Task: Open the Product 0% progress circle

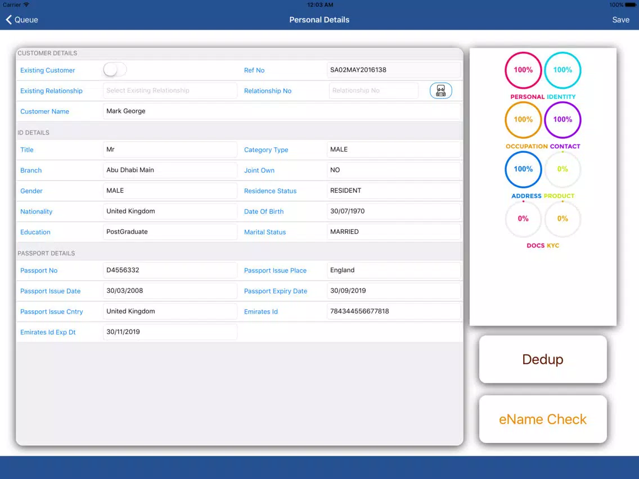Action: 562,169
